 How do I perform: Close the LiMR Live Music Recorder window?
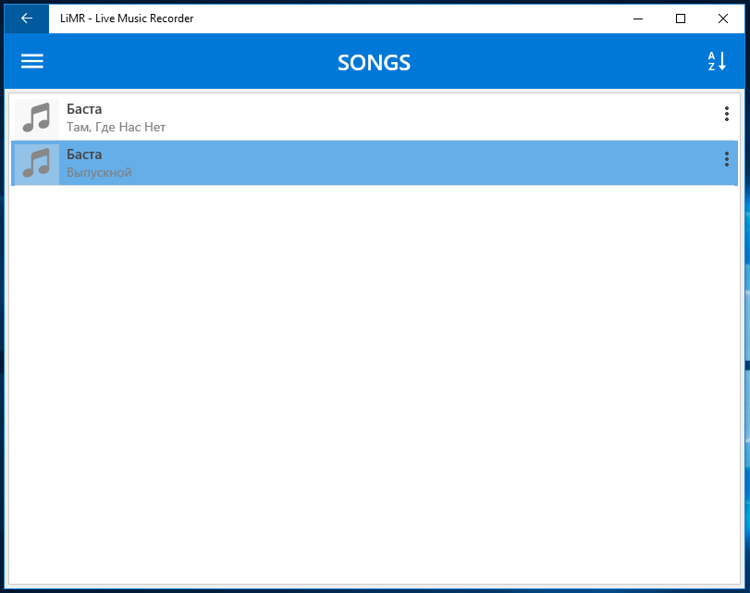click(723, 19)
